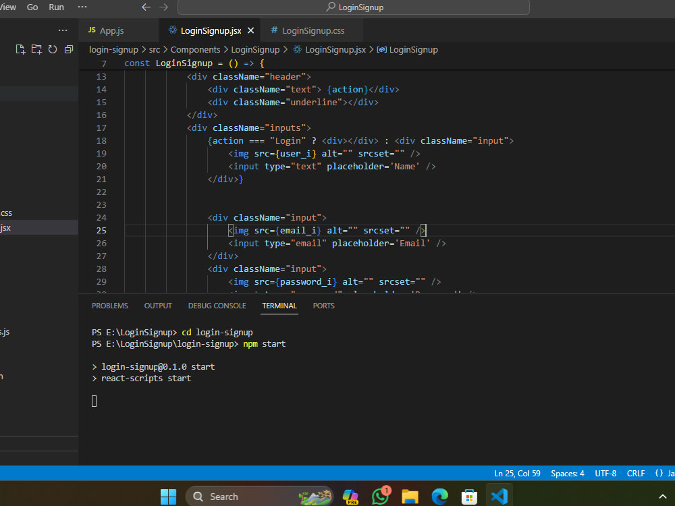Go forward using the right arrow
The height and width of the screenshot is (506, 675).
163,7
